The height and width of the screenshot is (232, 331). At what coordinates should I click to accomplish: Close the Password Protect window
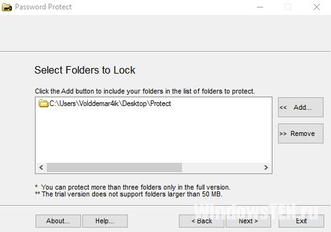[317, 7]
